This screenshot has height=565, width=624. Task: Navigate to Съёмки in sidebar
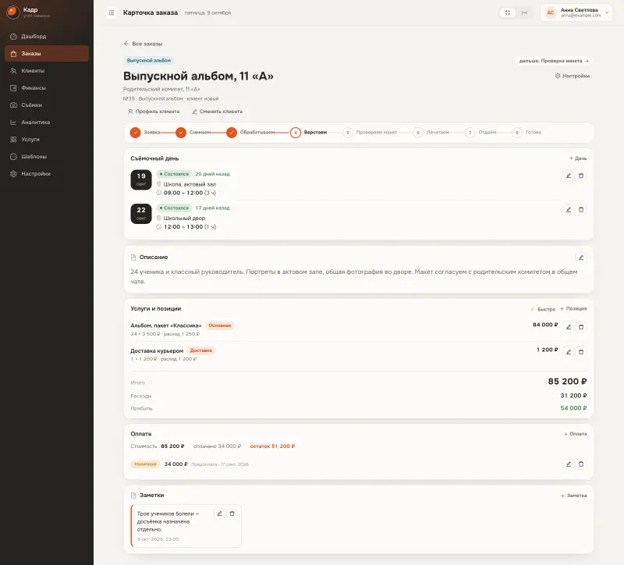coord(47,105)
